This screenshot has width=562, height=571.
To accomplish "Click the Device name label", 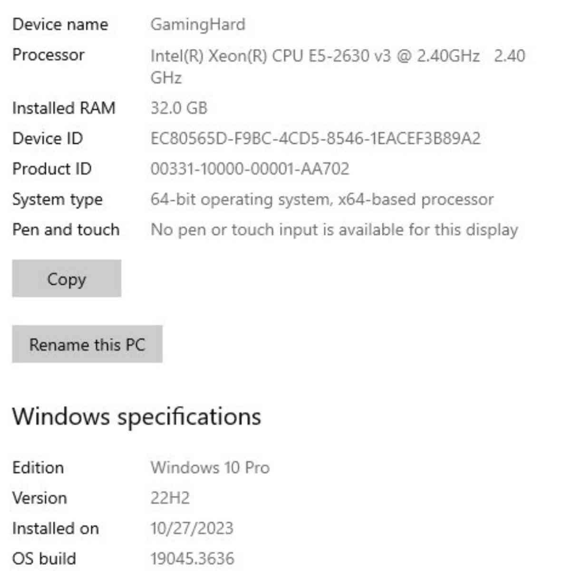I will [60, 24].
